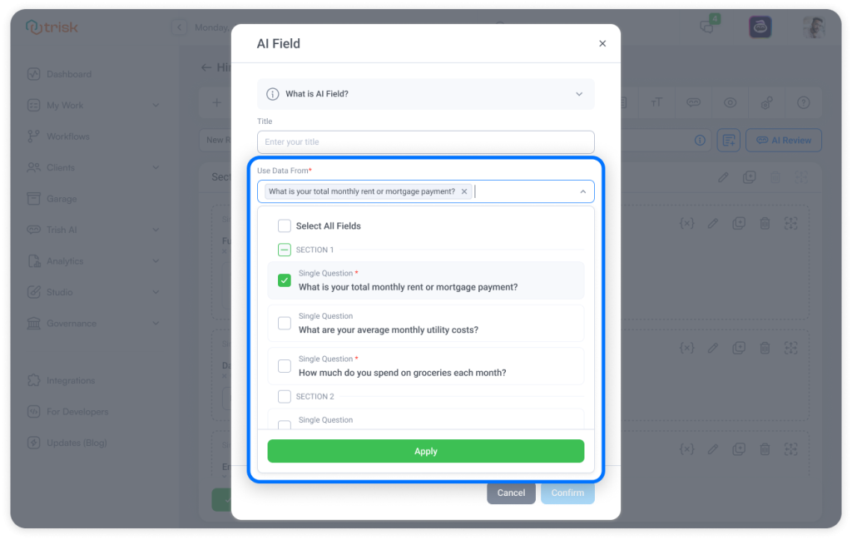
Task: Click the third field's variable {x} icon
Action: point(686,449)
